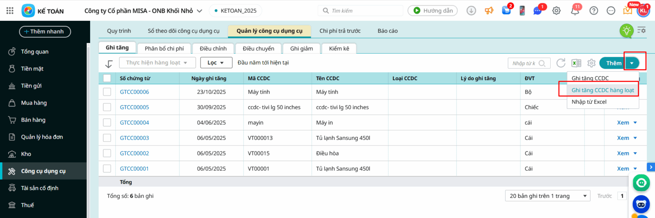Open Tài sản cố định in sidebar
655x218 pixels.
tap(40, 188)
